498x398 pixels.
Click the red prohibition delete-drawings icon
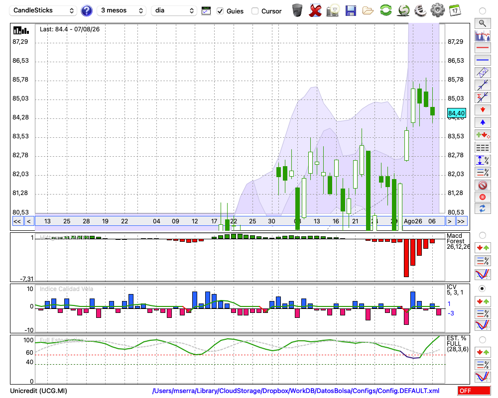(x=483, y=185)
